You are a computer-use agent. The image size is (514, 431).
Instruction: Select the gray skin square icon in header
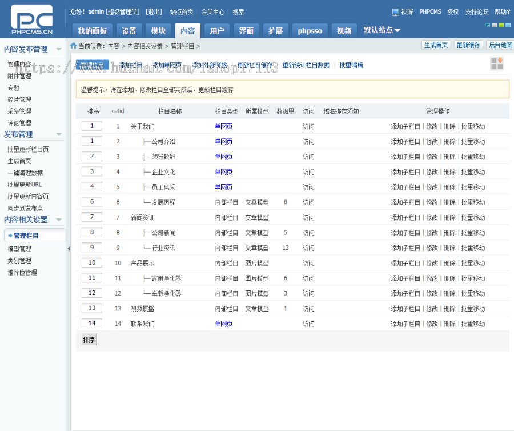493,25
